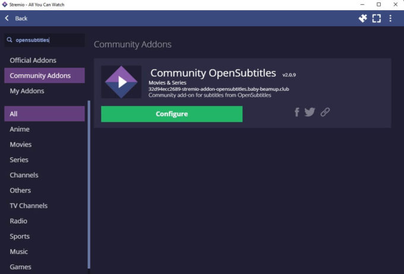The height and width of the screenshot is (274, 404).
Task: Filter addons by Series
Action: point(19,160)
